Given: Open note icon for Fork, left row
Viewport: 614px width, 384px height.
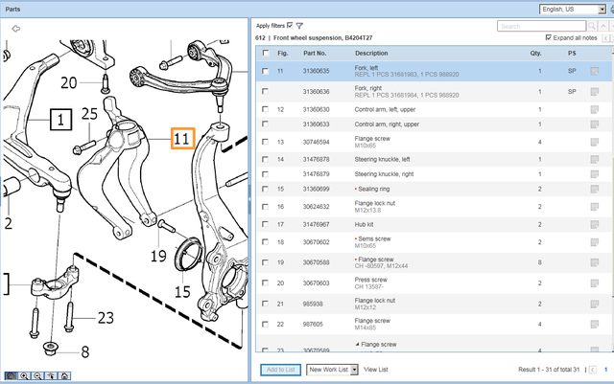Looking at the screenshot, I should coord(596,72).
